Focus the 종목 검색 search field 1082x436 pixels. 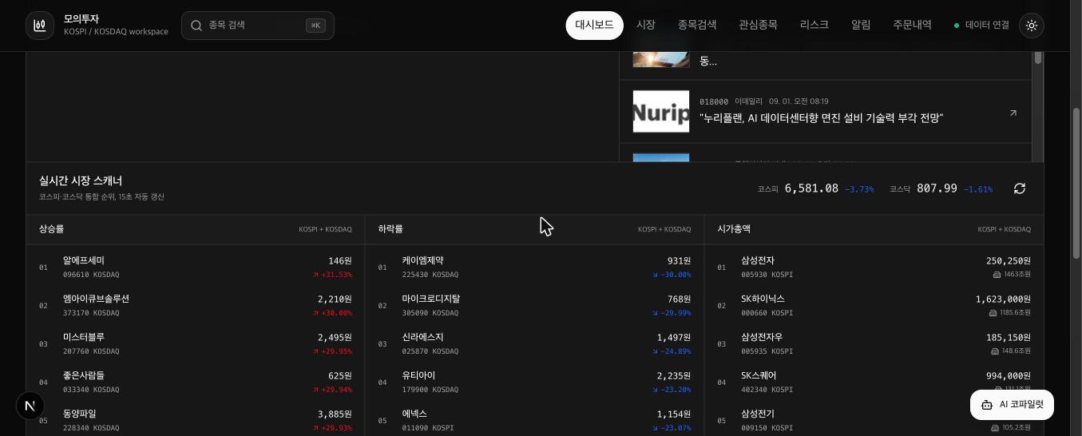257,26
